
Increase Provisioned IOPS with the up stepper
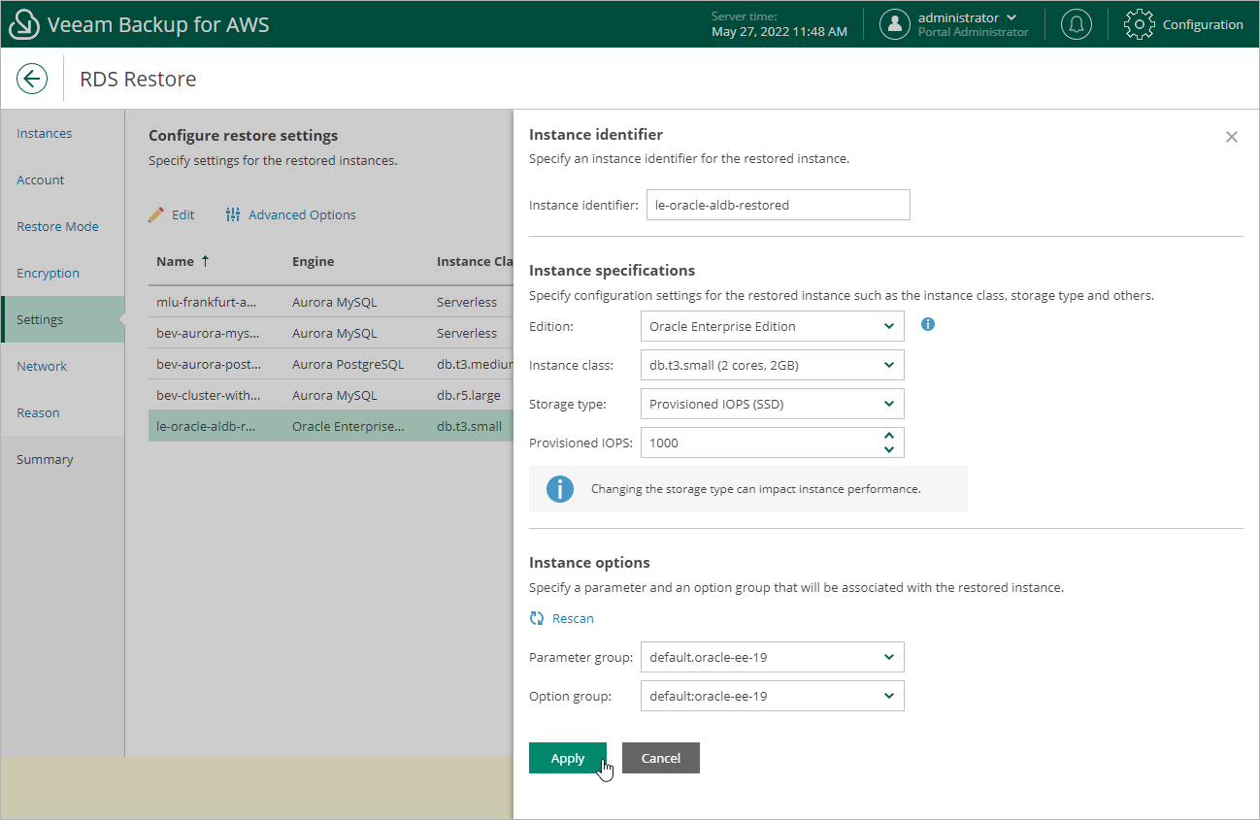(x=889, y=437)
